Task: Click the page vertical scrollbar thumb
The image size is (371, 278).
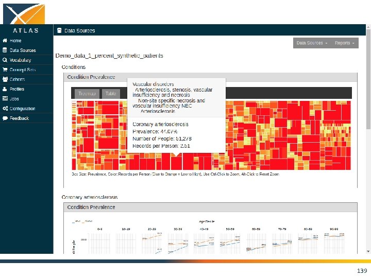Action: 368,79
